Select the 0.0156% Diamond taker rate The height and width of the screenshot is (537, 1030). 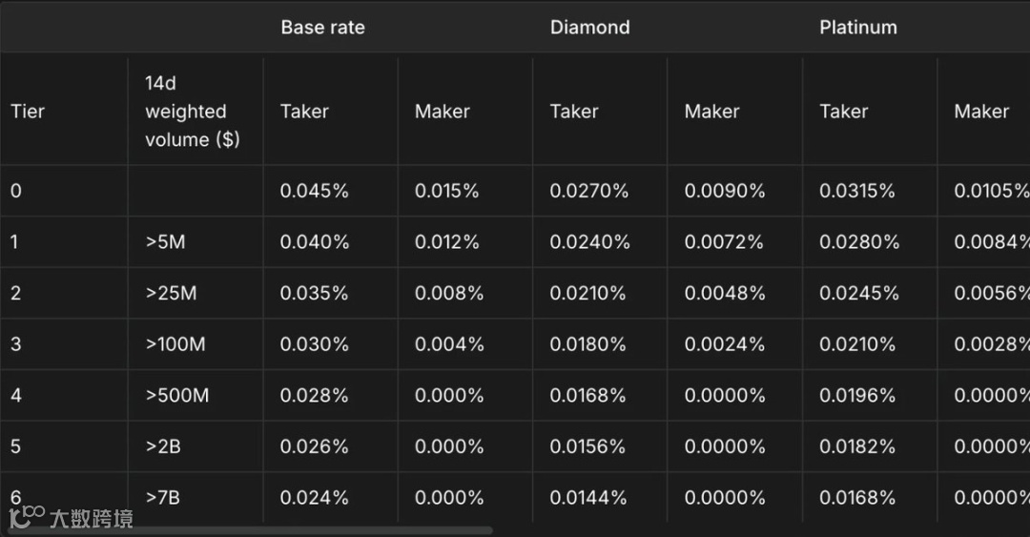(587, 446)
